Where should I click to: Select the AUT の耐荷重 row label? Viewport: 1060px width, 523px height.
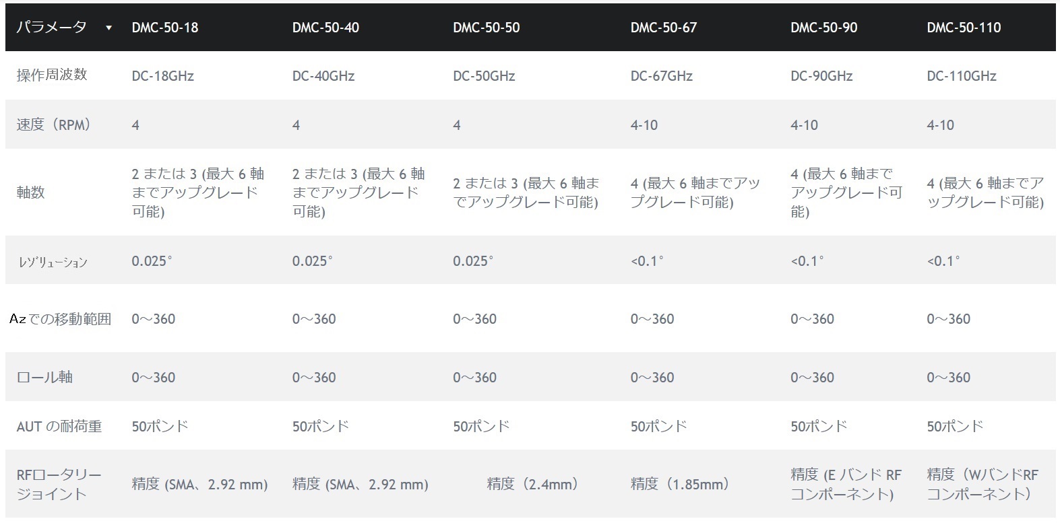pyautogui.click(x=59, y=426)
